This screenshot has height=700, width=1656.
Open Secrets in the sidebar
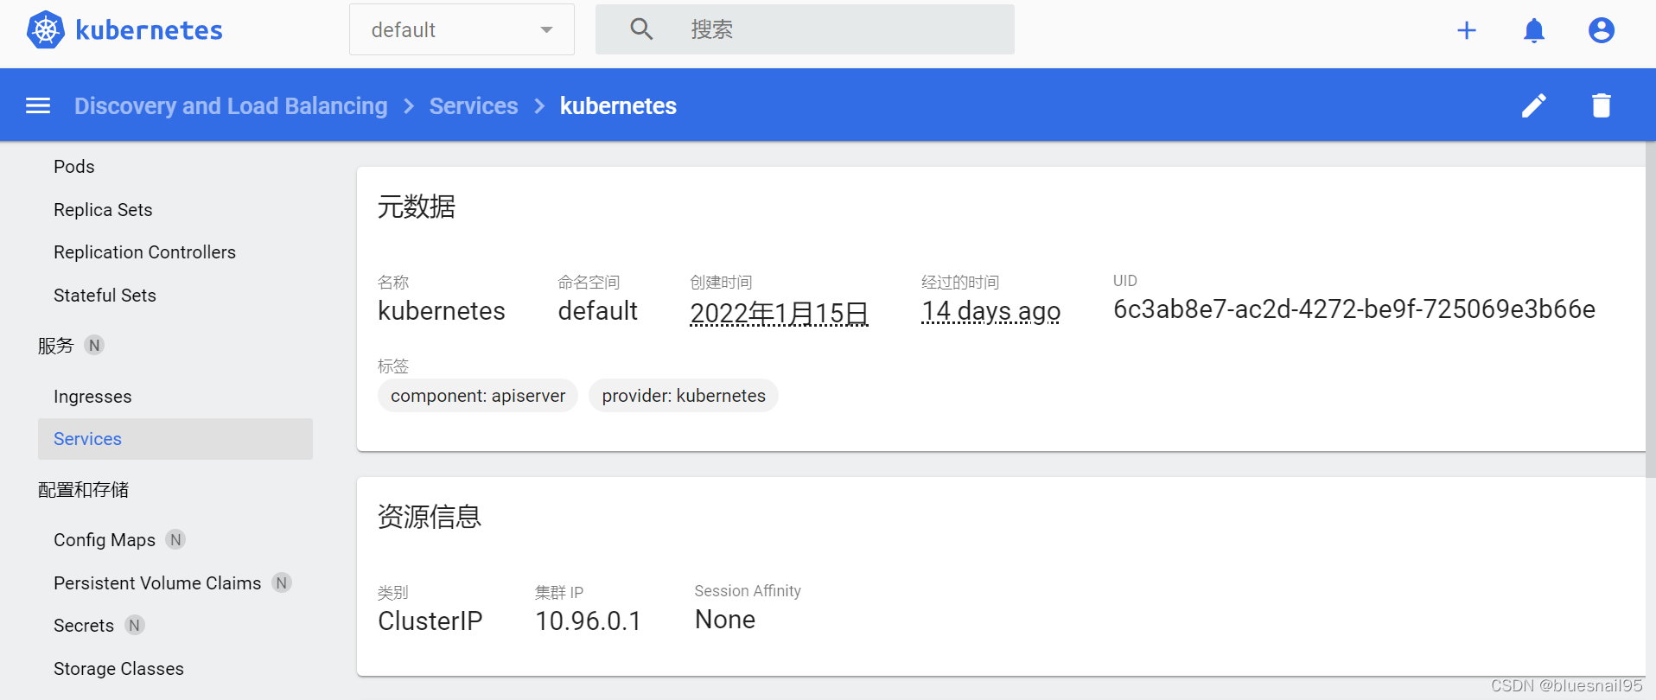click(84, 626)
